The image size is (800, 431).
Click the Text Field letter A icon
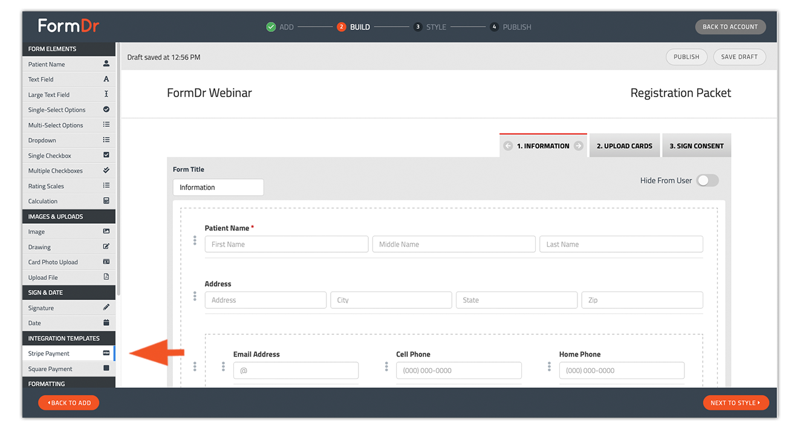pos(106,79)
